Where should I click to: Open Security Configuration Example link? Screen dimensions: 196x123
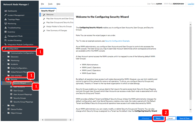[x=117, y=41]
